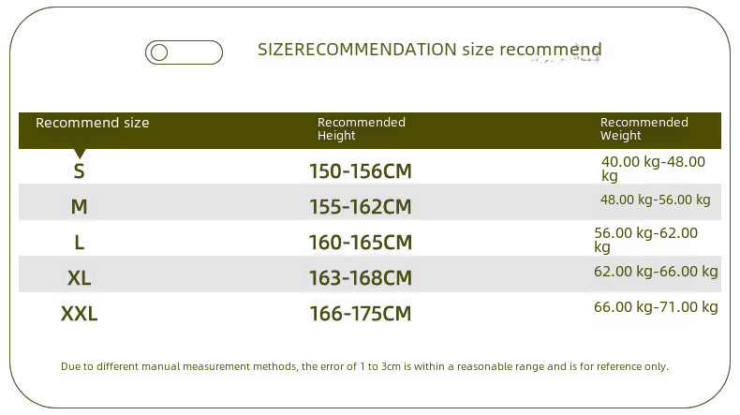Choose size XXL in the table

point(79,314)
